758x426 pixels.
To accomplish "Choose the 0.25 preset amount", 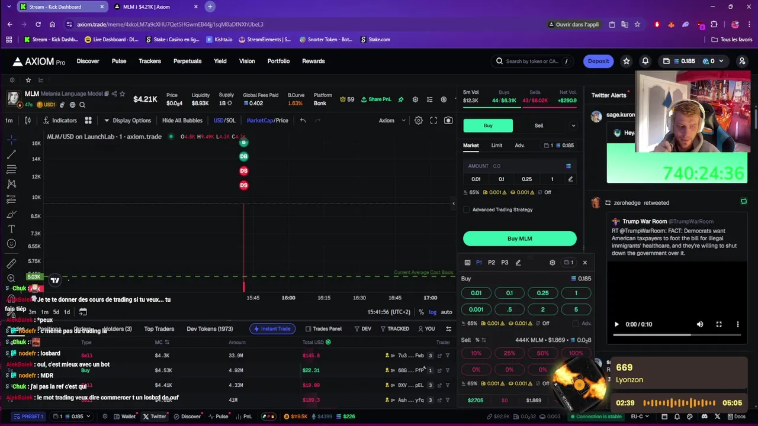I will point(526,179).
